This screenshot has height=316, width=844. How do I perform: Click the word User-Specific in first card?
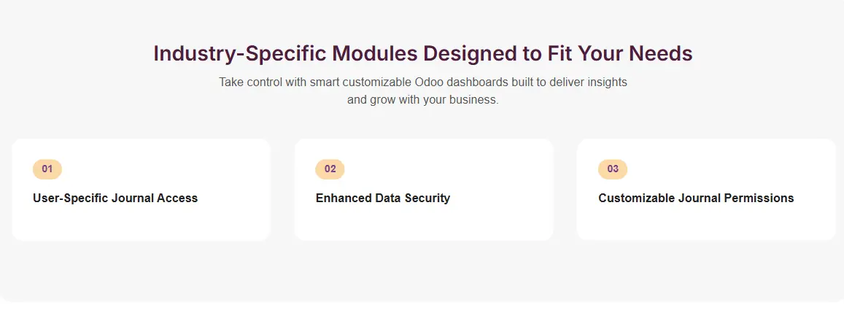pos(71,198)
